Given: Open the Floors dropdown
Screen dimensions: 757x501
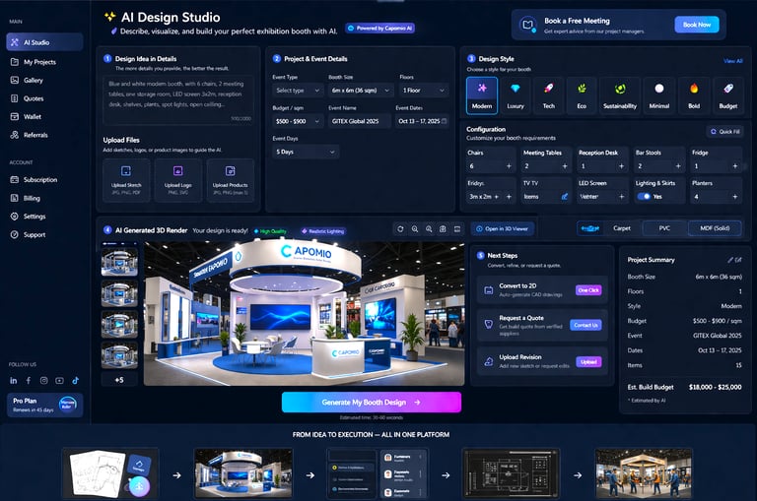Looking at the screenshot, I should 424,91.
